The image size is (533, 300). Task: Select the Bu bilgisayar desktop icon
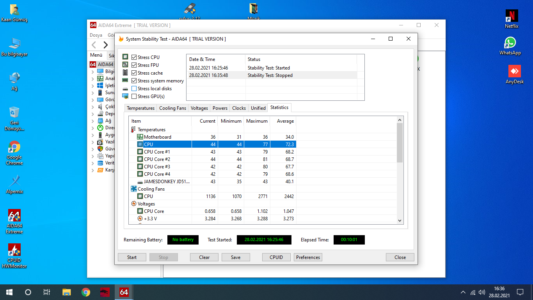(x=14, y=47)
